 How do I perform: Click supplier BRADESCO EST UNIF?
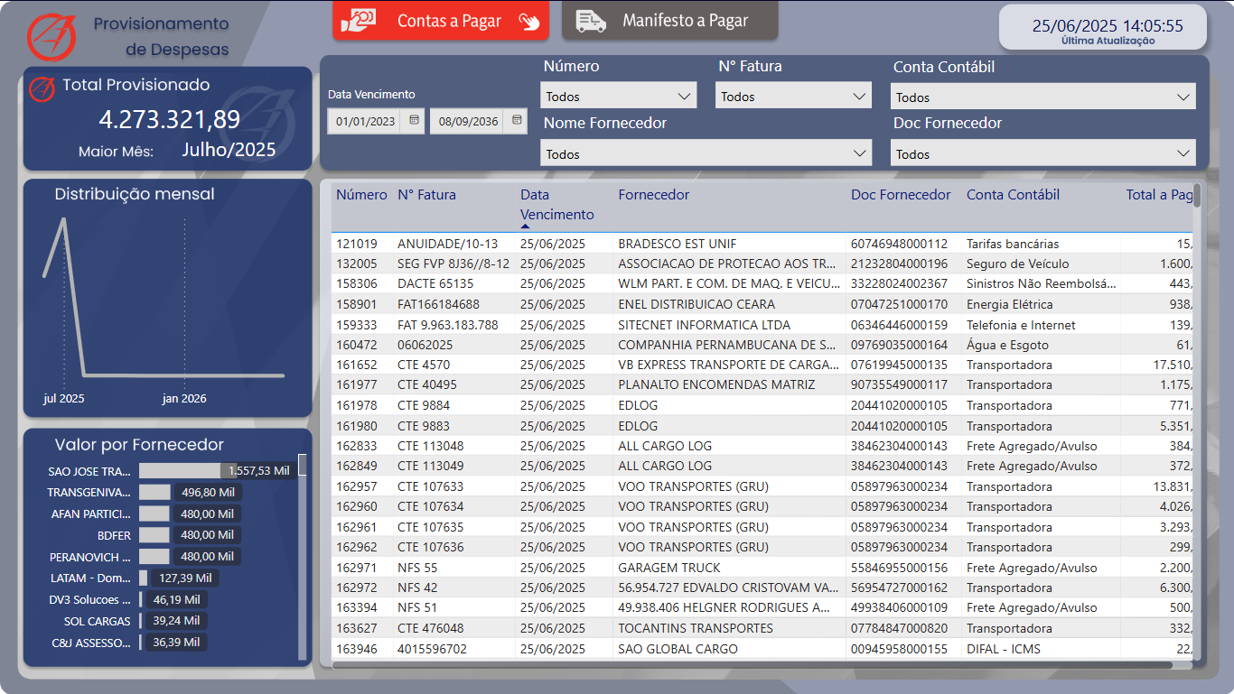pyautogui.click(x=678, y=244)
